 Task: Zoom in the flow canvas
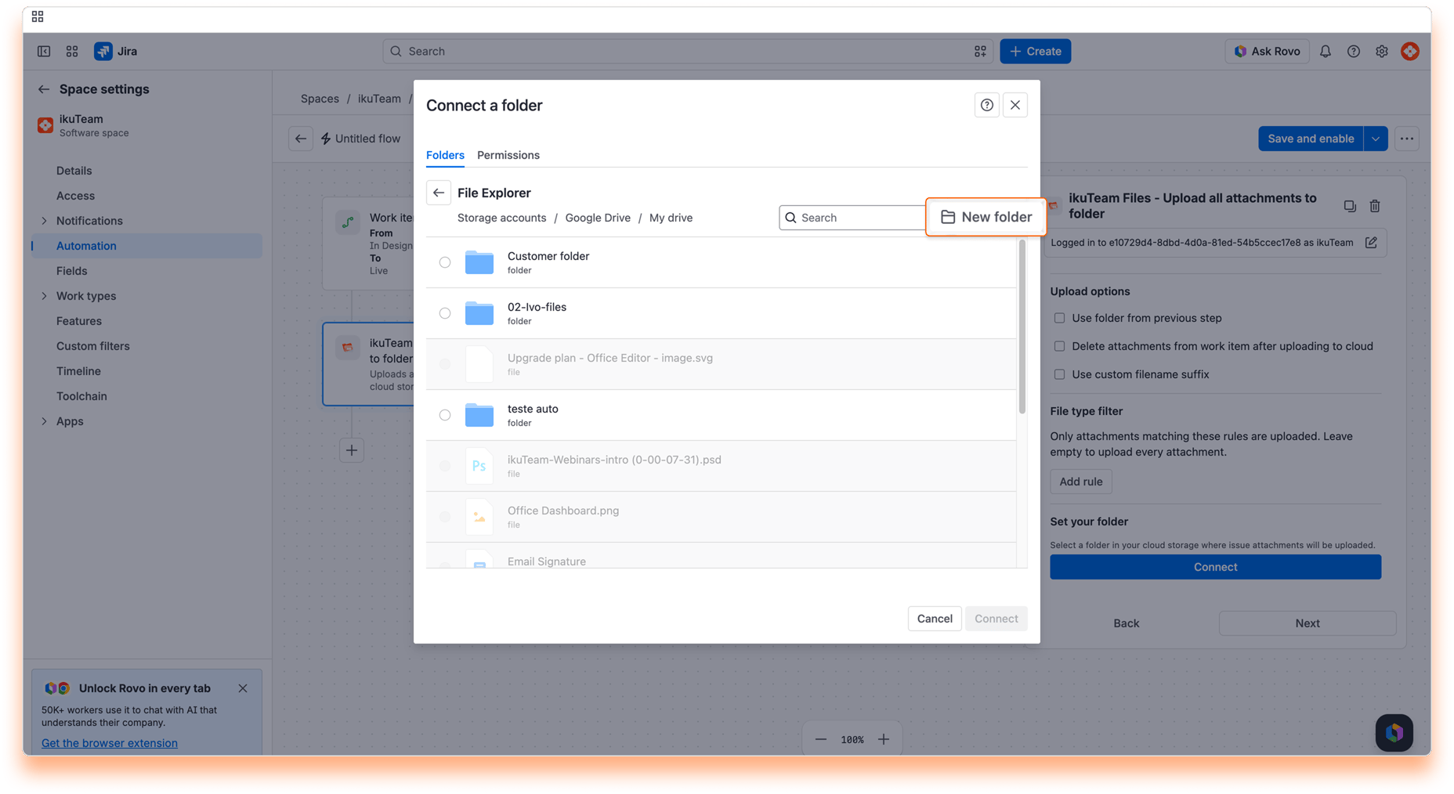(x=884, y=739)
